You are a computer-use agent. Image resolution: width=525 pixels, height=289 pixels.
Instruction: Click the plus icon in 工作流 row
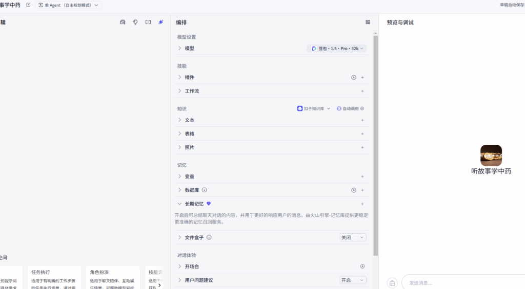(x=362, y=91)
